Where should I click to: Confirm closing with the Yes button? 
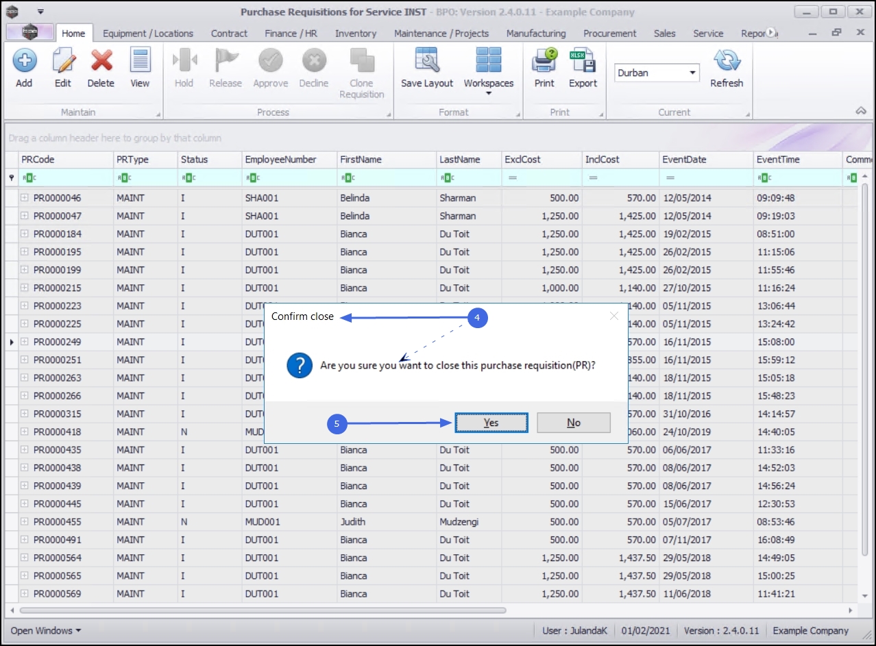click(x=491, y=423)
